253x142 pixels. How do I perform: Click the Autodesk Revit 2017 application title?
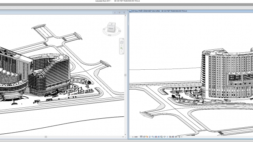click(103, 1)
